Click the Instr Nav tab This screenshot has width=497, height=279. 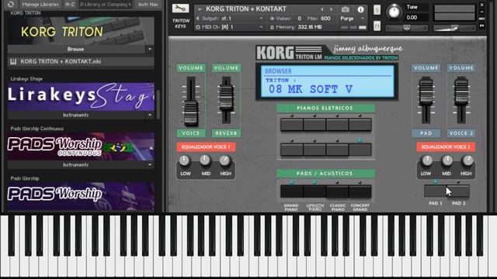coord(148,4)
